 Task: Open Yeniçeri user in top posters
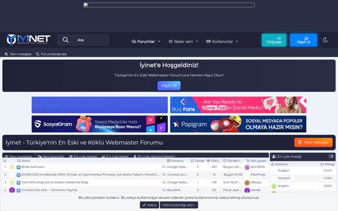coord(284,178)
